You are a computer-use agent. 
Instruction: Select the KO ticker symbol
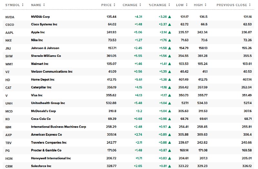pyautogui.click(x=7, y=119)
